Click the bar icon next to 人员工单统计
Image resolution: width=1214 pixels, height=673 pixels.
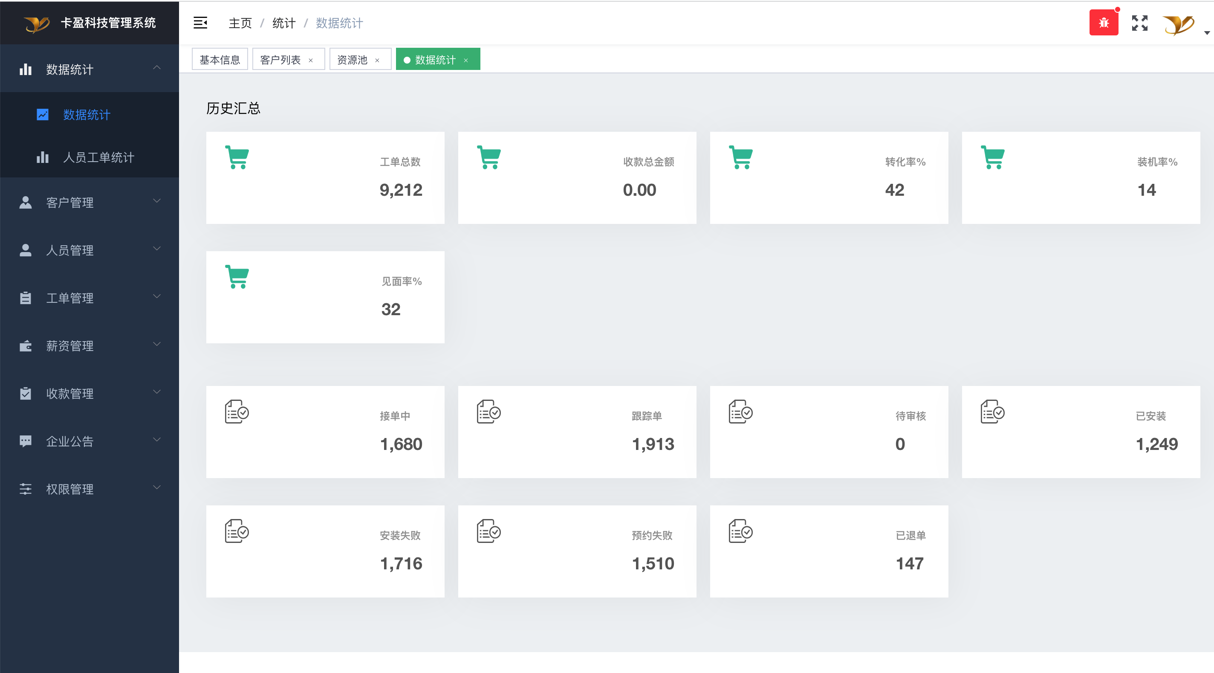(43, 157)
